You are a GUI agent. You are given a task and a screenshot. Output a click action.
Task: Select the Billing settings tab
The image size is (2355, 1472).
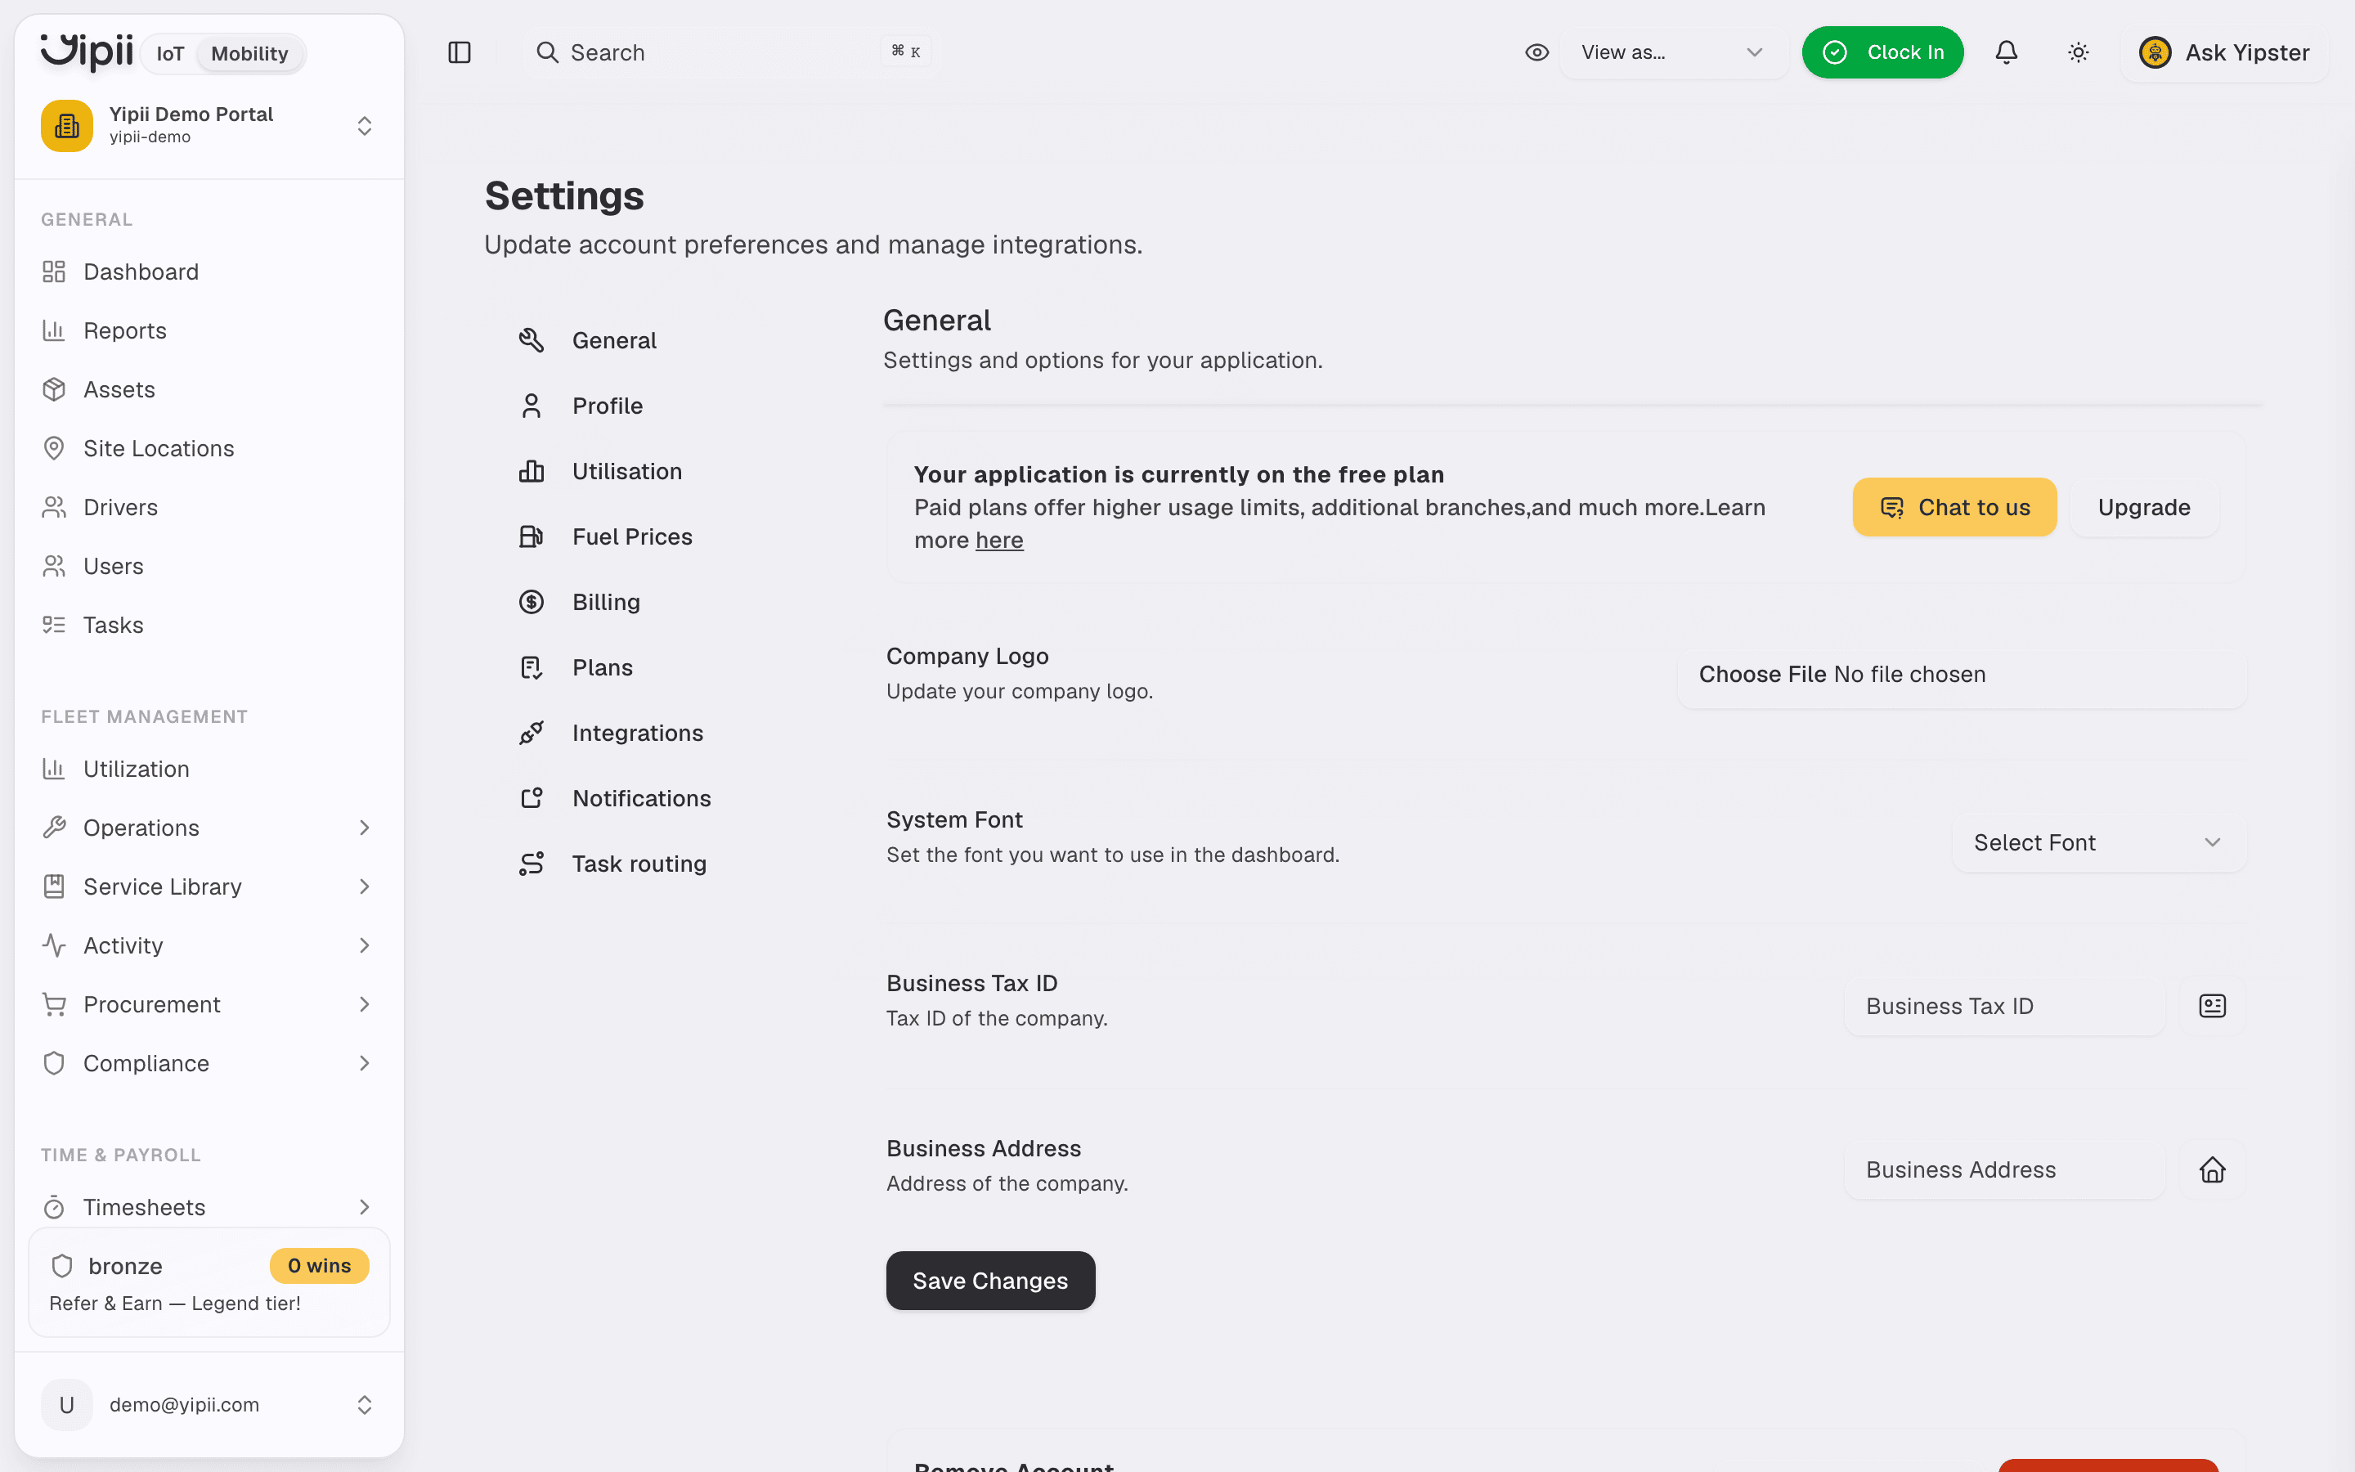[x=605, y=602]
